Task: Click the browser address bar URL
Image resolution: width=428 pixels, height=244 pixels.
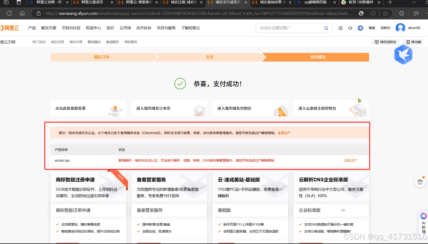Action: 199,13
